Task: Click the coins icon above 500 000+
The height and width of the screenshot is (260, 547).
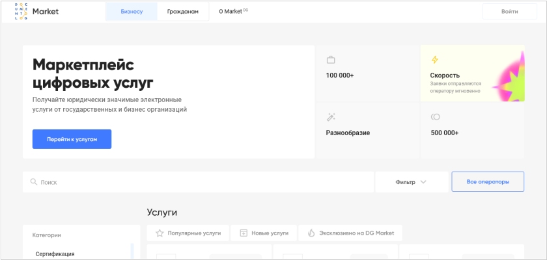Action: tap(436, 117)
